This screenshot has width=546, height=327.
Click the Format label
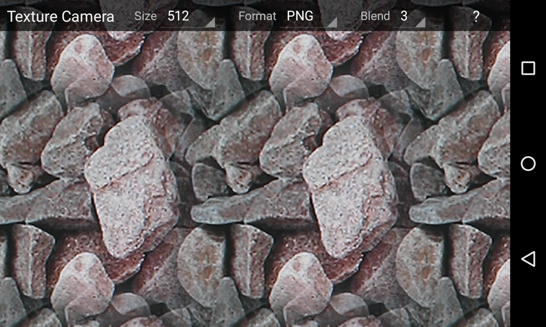(257, 16)
